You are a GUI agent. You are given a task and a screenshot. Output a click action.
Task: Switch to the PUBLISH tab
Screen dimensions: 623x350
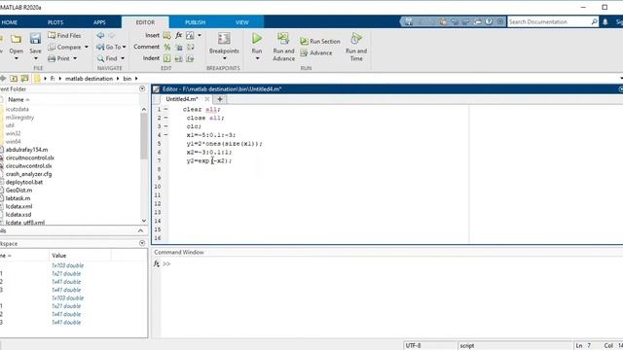click(x=195, y=22)
